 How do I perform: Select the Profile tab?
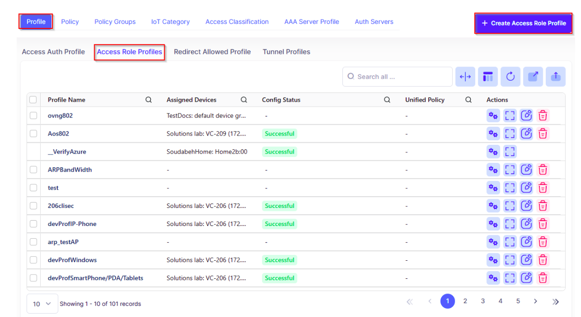(36, 22)
